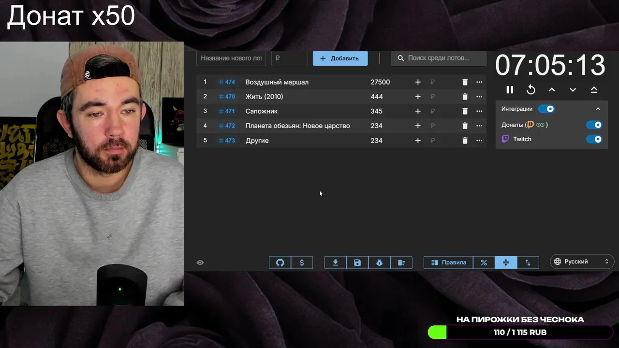Open more options for Сапожник
This screenshot has width=619, height=348.
pyautogui.click(x=479, y=111)
